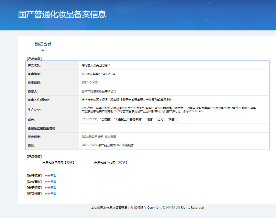
Task: Select the 备注 row label
Action: click(31, 146)
